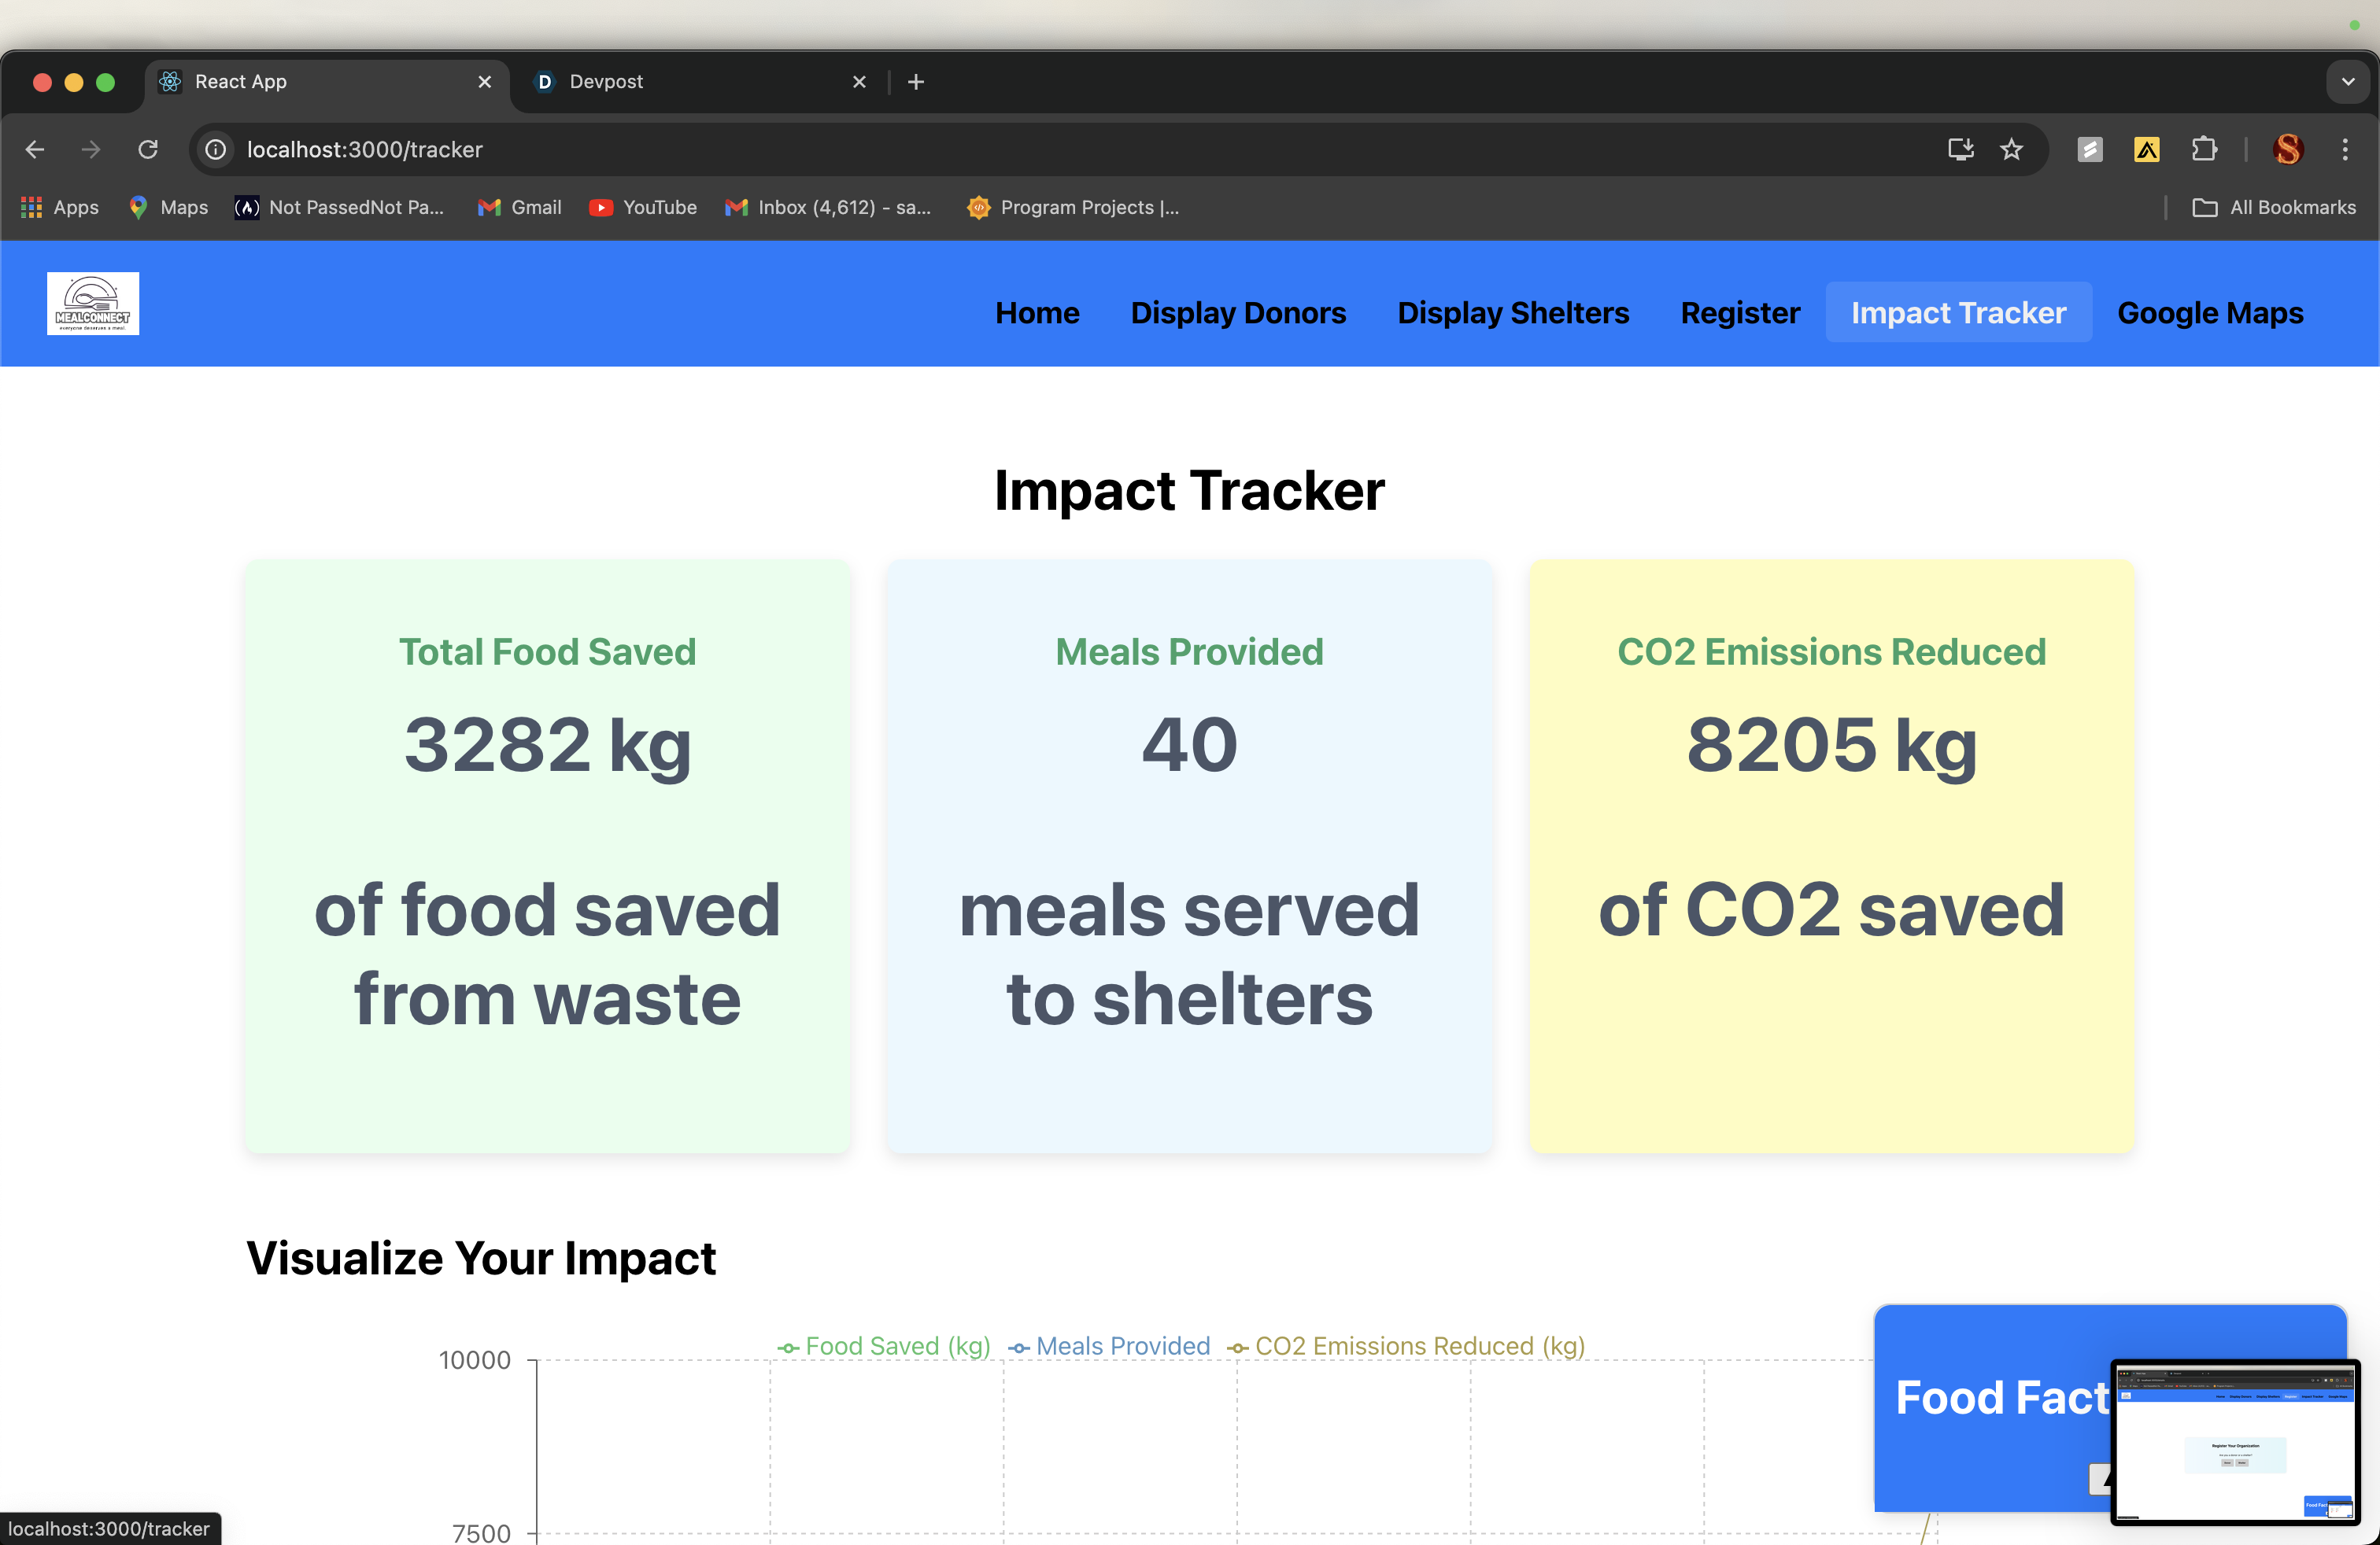The width and height of the screenshot is (2380, 1545).
Task: Bookmark this page with star icon
Action: (2011, 150)
